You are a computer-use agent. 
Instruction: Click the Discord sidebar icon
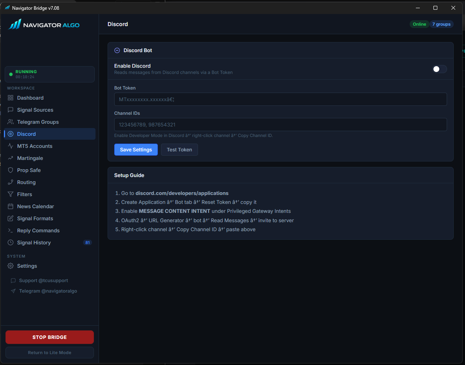(x=11, y=134)
